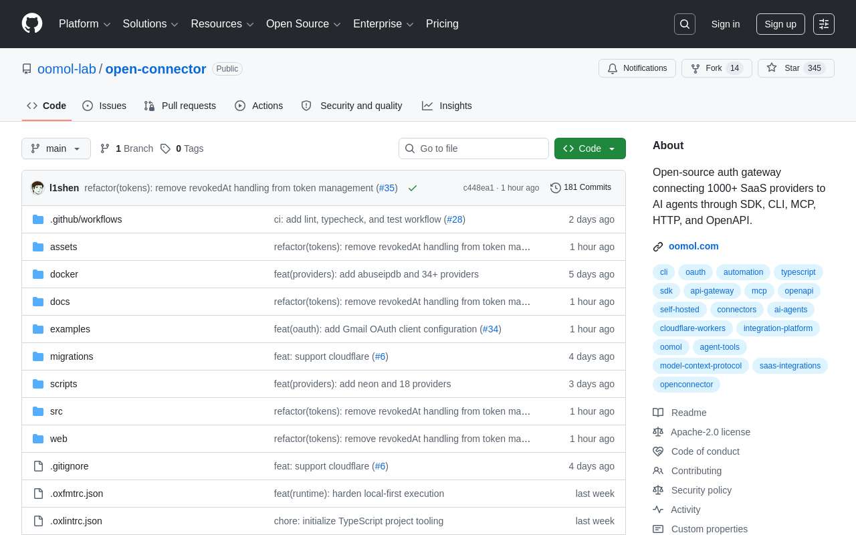Open the GitHub homepage logo
This screenshot has height=535, width=856.
pos(32,23)
